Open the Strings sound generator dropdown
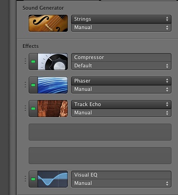178x195 pixels. [x=121, y=19]
